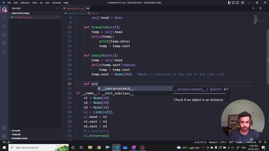Open notifications bell in status bar
Viewport: 269px width, 151px height.
pos(265,142)
